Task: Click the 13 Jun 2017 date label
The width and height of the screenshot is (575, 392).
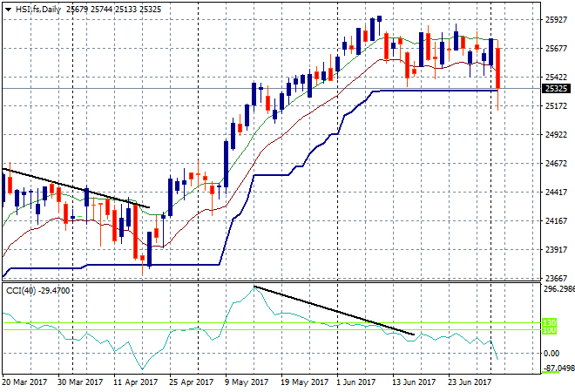Action: pos(414,382)
